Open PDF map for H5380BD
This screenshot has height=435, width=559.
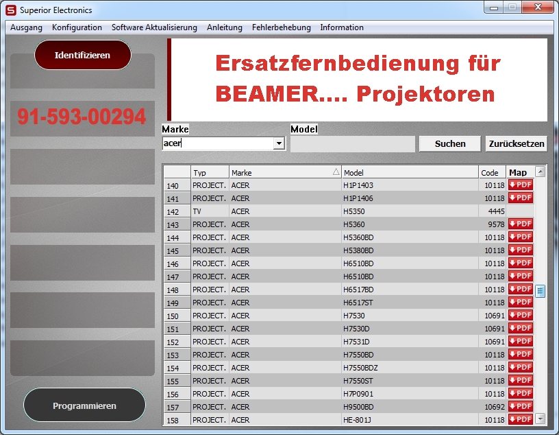pos(520,250)
